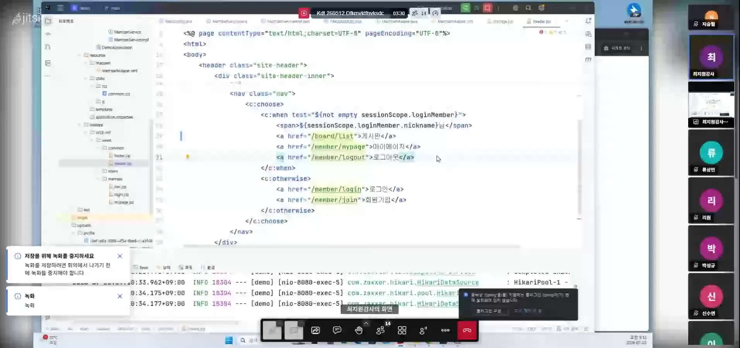The width and height of the screenshot is (740, 348).
Task: Open code with me icon in title bar
Action: coord(516,8)
